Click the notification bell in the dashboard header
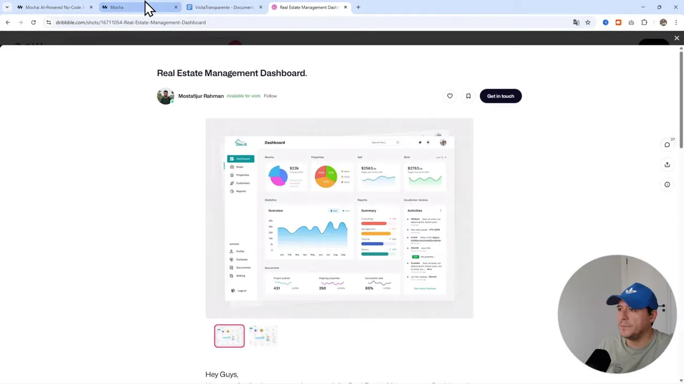This screenshot has width=684, height=384. coord(428,142)
